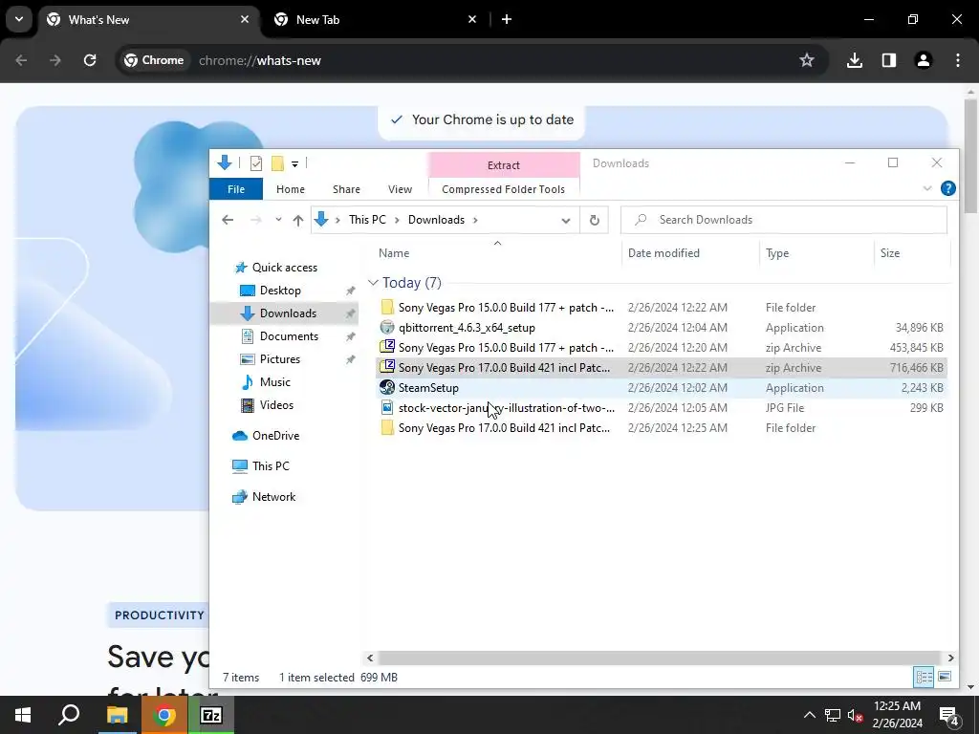979x734 pixels.
Task: Click This PC in the address breadcrumb
Action: [x=367, y=220]
